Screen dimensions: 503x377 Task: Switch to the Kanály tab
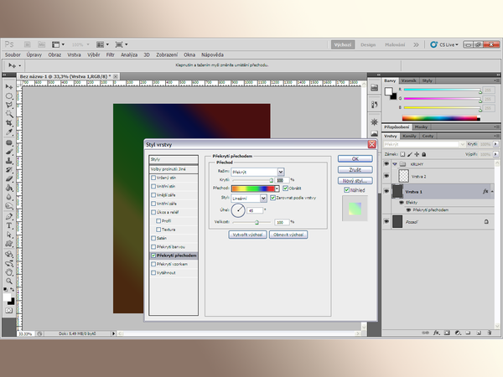tap(410, 135)
